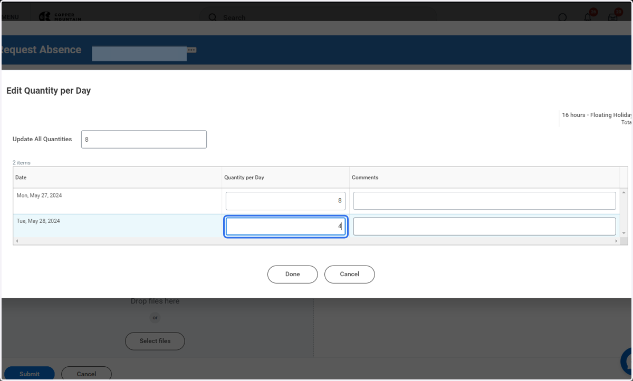633x381 pixels.
Task: Click the Quantity per Day column header
Action: [285, 178]
